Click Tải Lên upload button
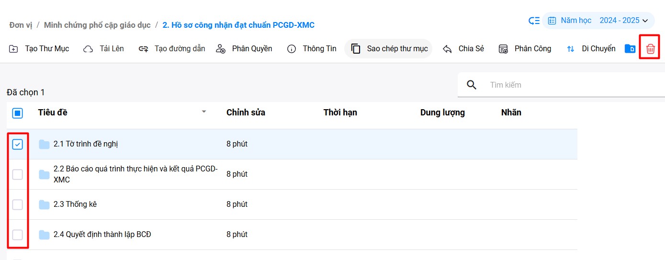Viewport: 665px width, 260px height. (x=103, y=49)
